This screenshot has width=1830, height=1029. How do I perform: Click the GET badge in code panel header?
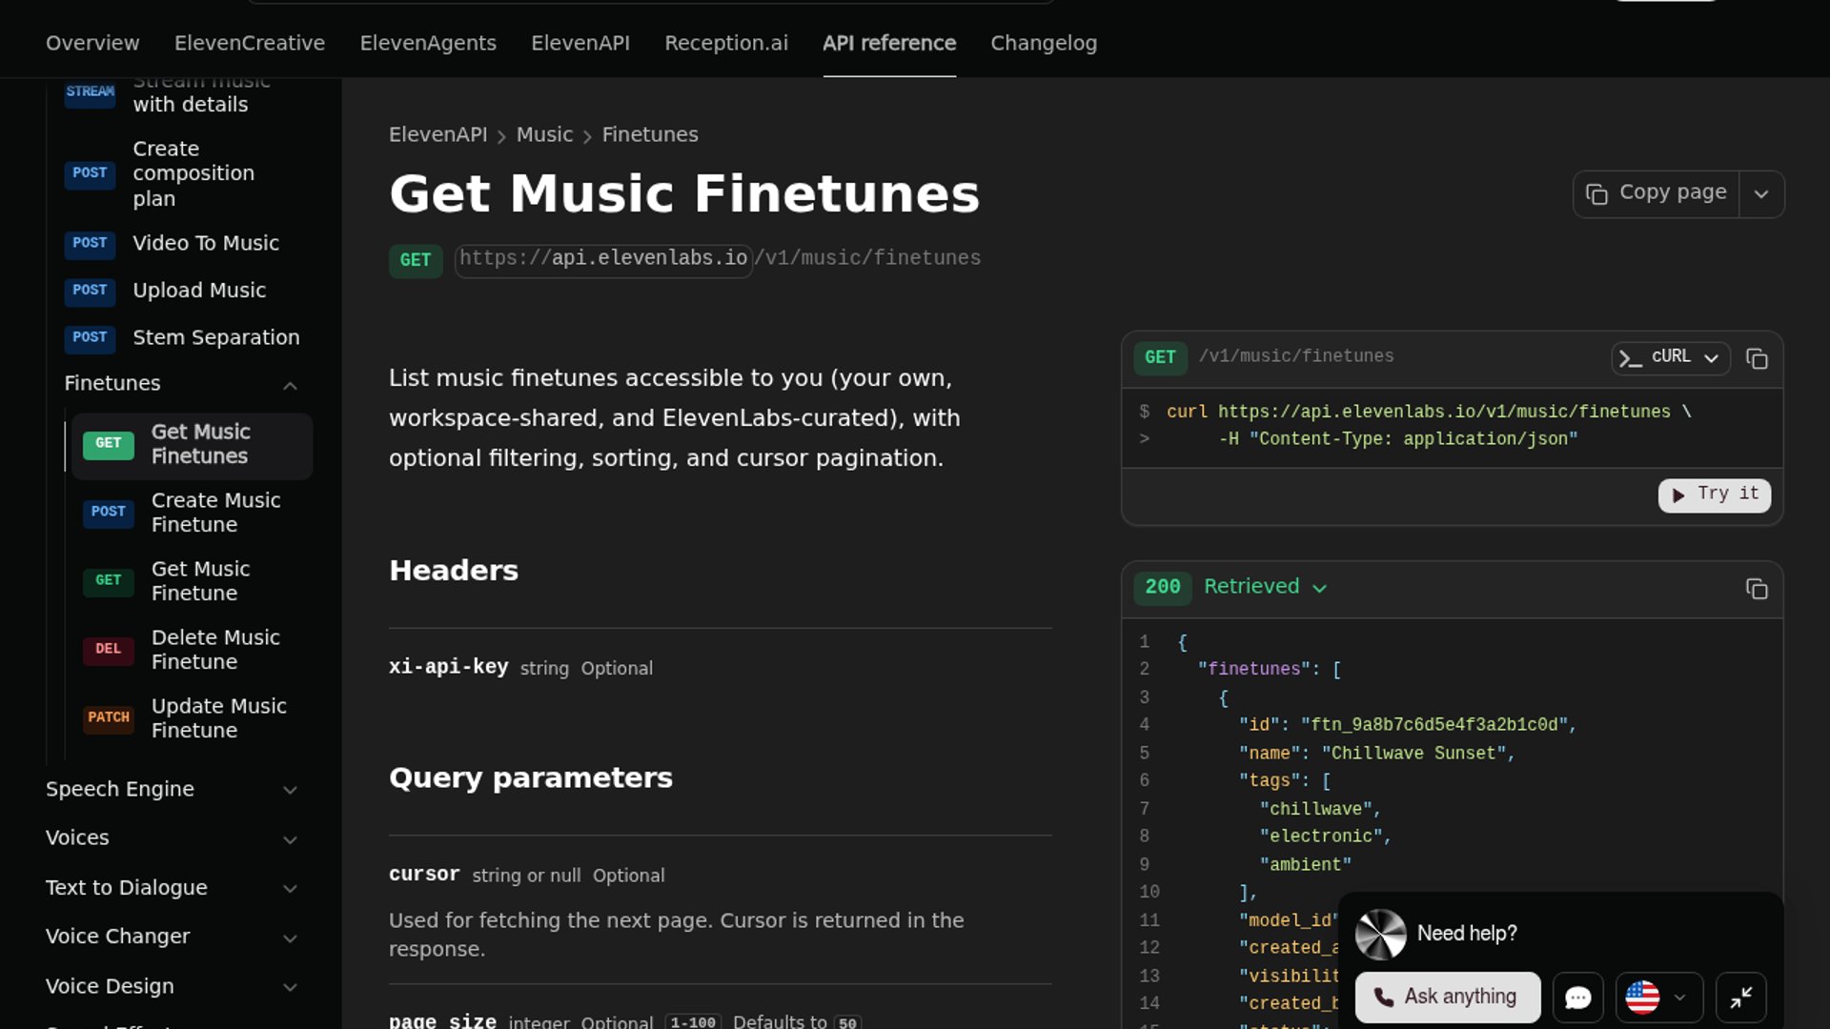pyautogui.click(x=1160, y=357)
